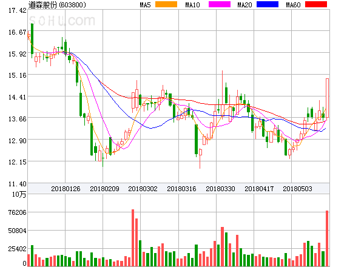Click the red MA60 legend swatch
This screenshot has height=267, width=364.
pos(316,4)
